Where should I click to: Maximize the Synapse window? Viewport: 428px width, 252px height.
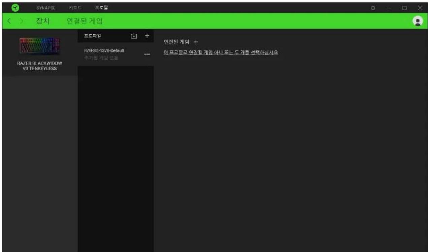coord(404,7)
